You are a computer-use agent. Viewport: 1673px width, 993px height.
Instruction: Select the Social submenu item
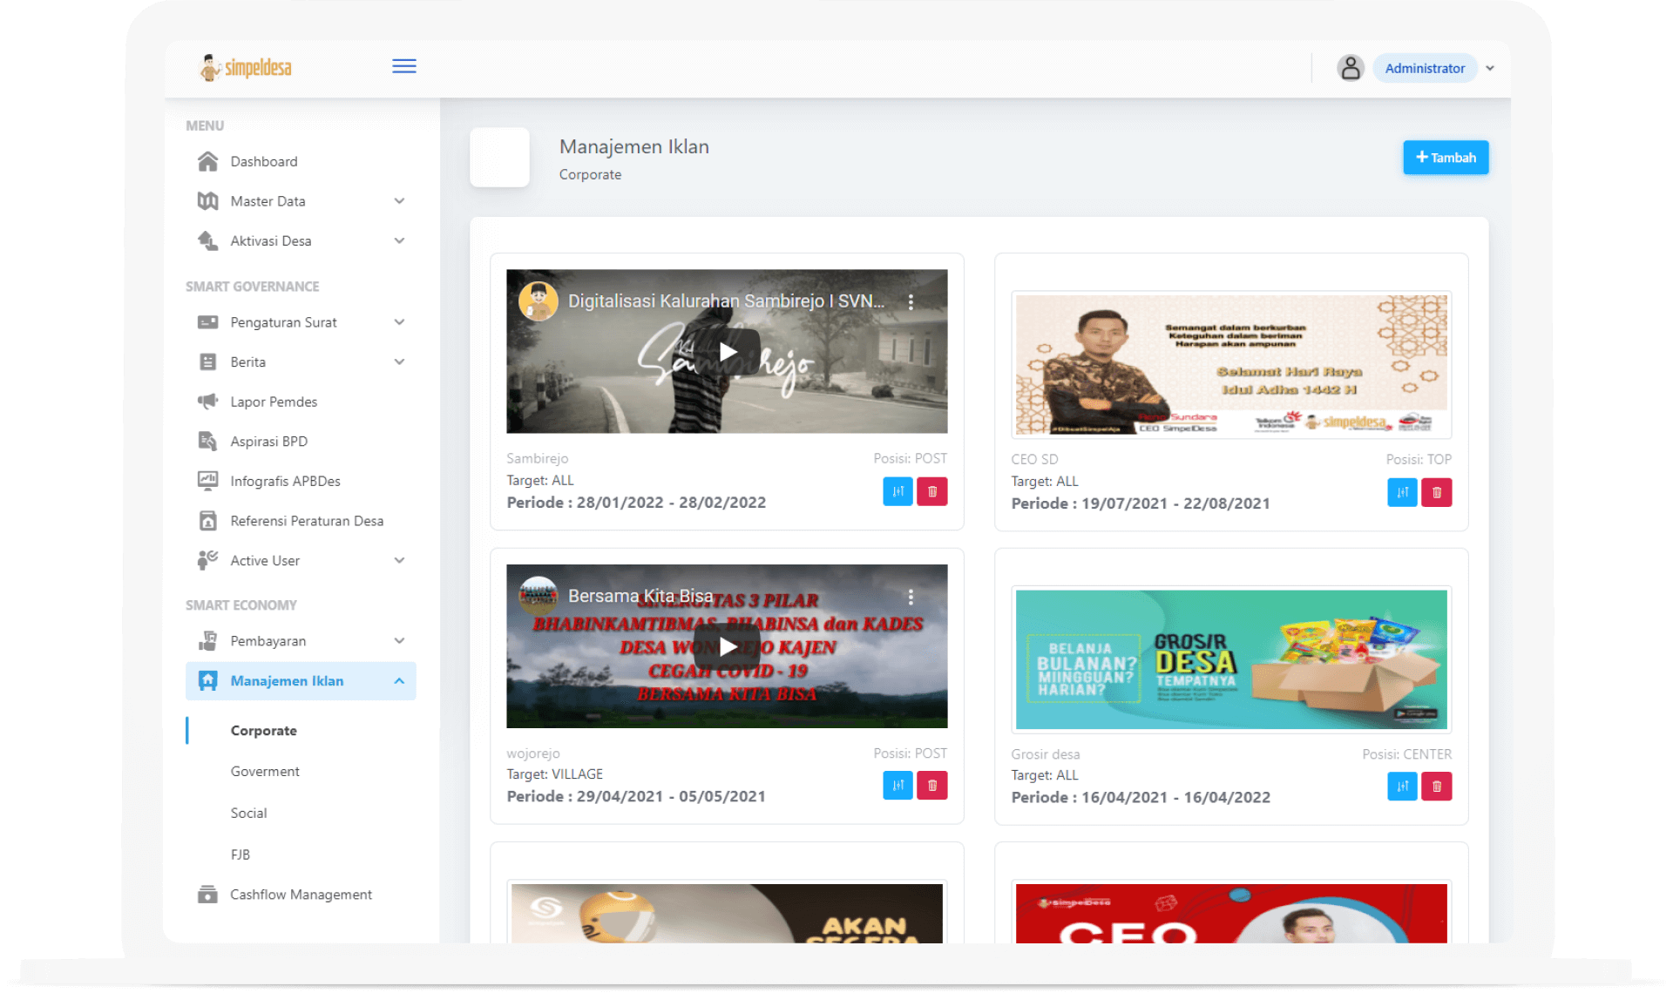(x=248, y=813)
